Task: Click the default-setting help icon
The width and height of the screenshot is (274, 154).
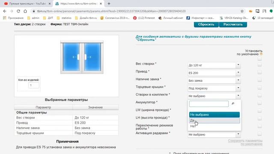Action: click(x=261, y=54)
